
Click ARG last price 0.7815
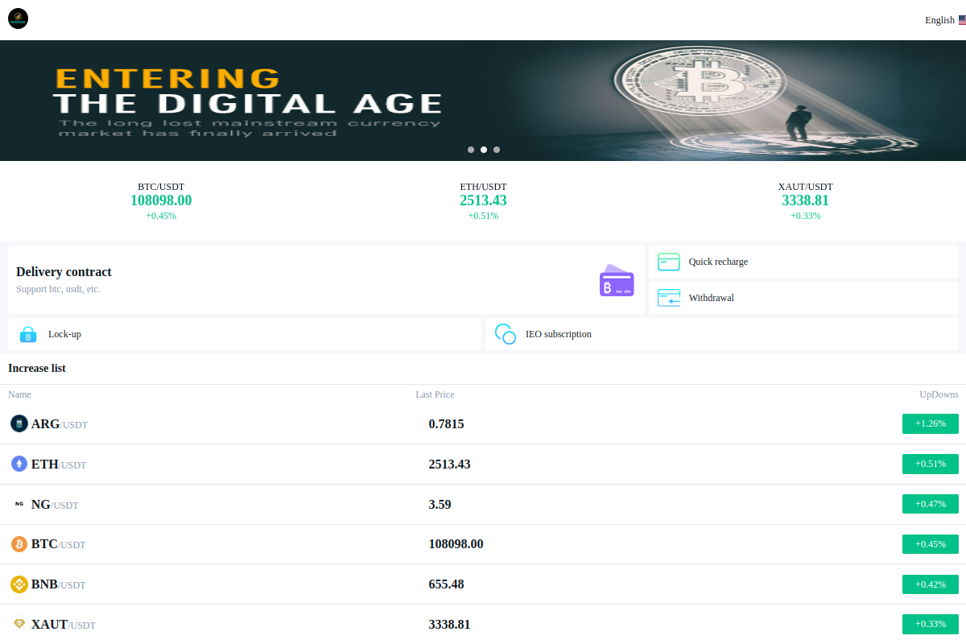point(446,424)
